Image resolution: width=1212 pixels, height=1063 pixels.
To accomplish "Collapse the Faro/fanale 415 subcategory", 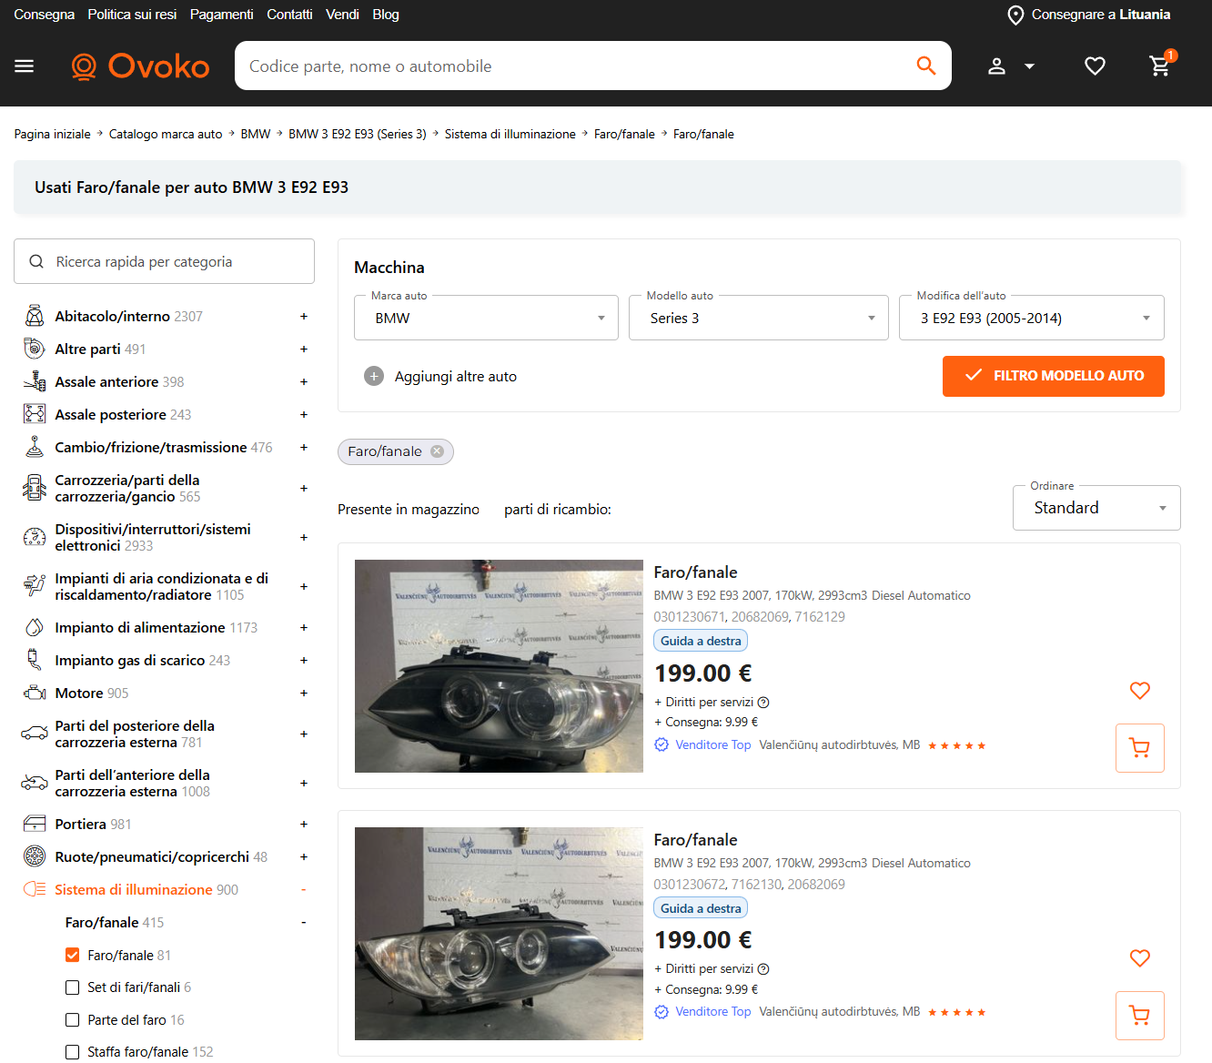I will 304,923.
